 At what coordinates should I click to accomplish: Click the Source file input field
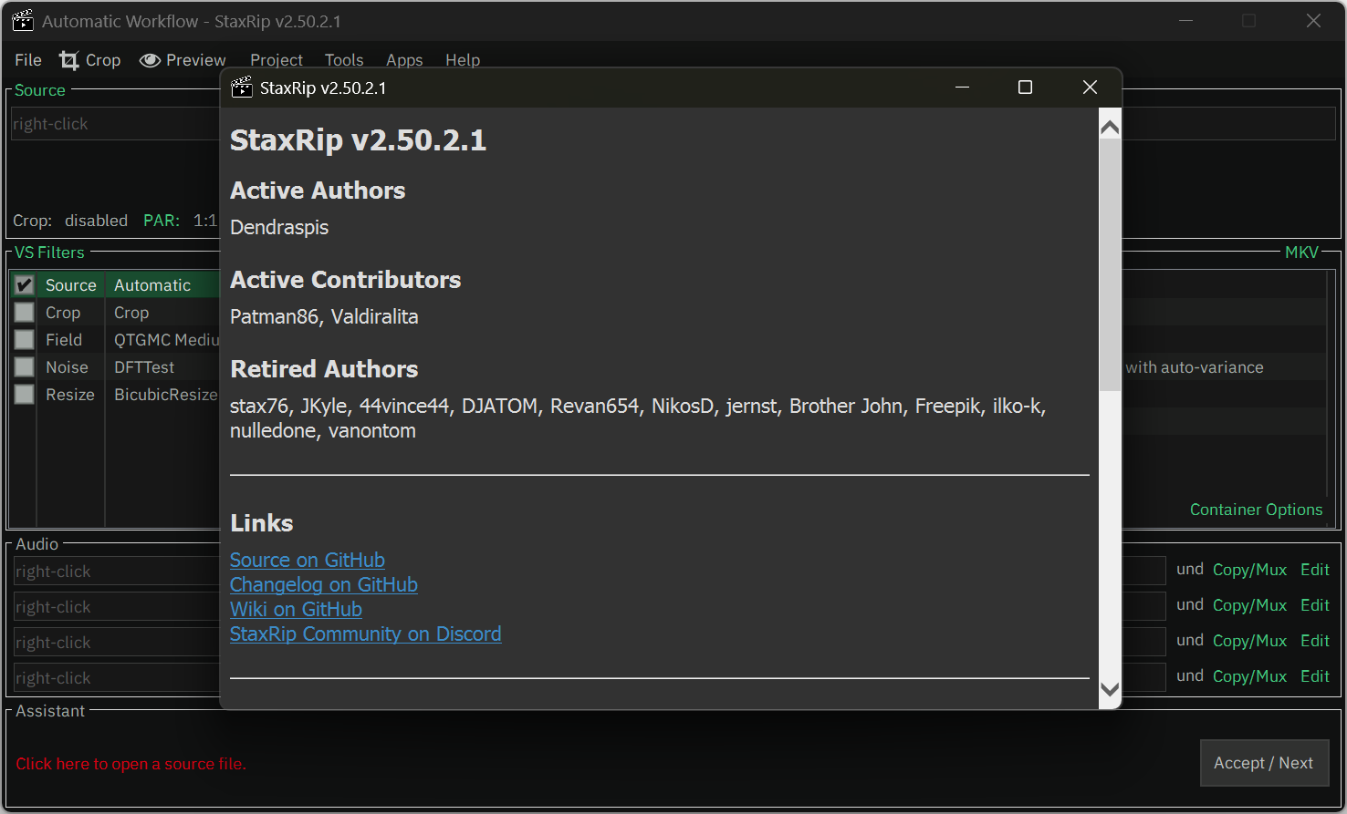pos(114,124)
